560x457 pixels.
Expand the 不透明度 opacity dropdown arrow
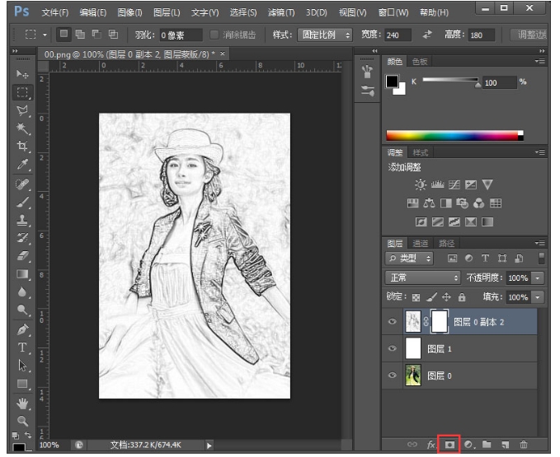tap(538, 278)
